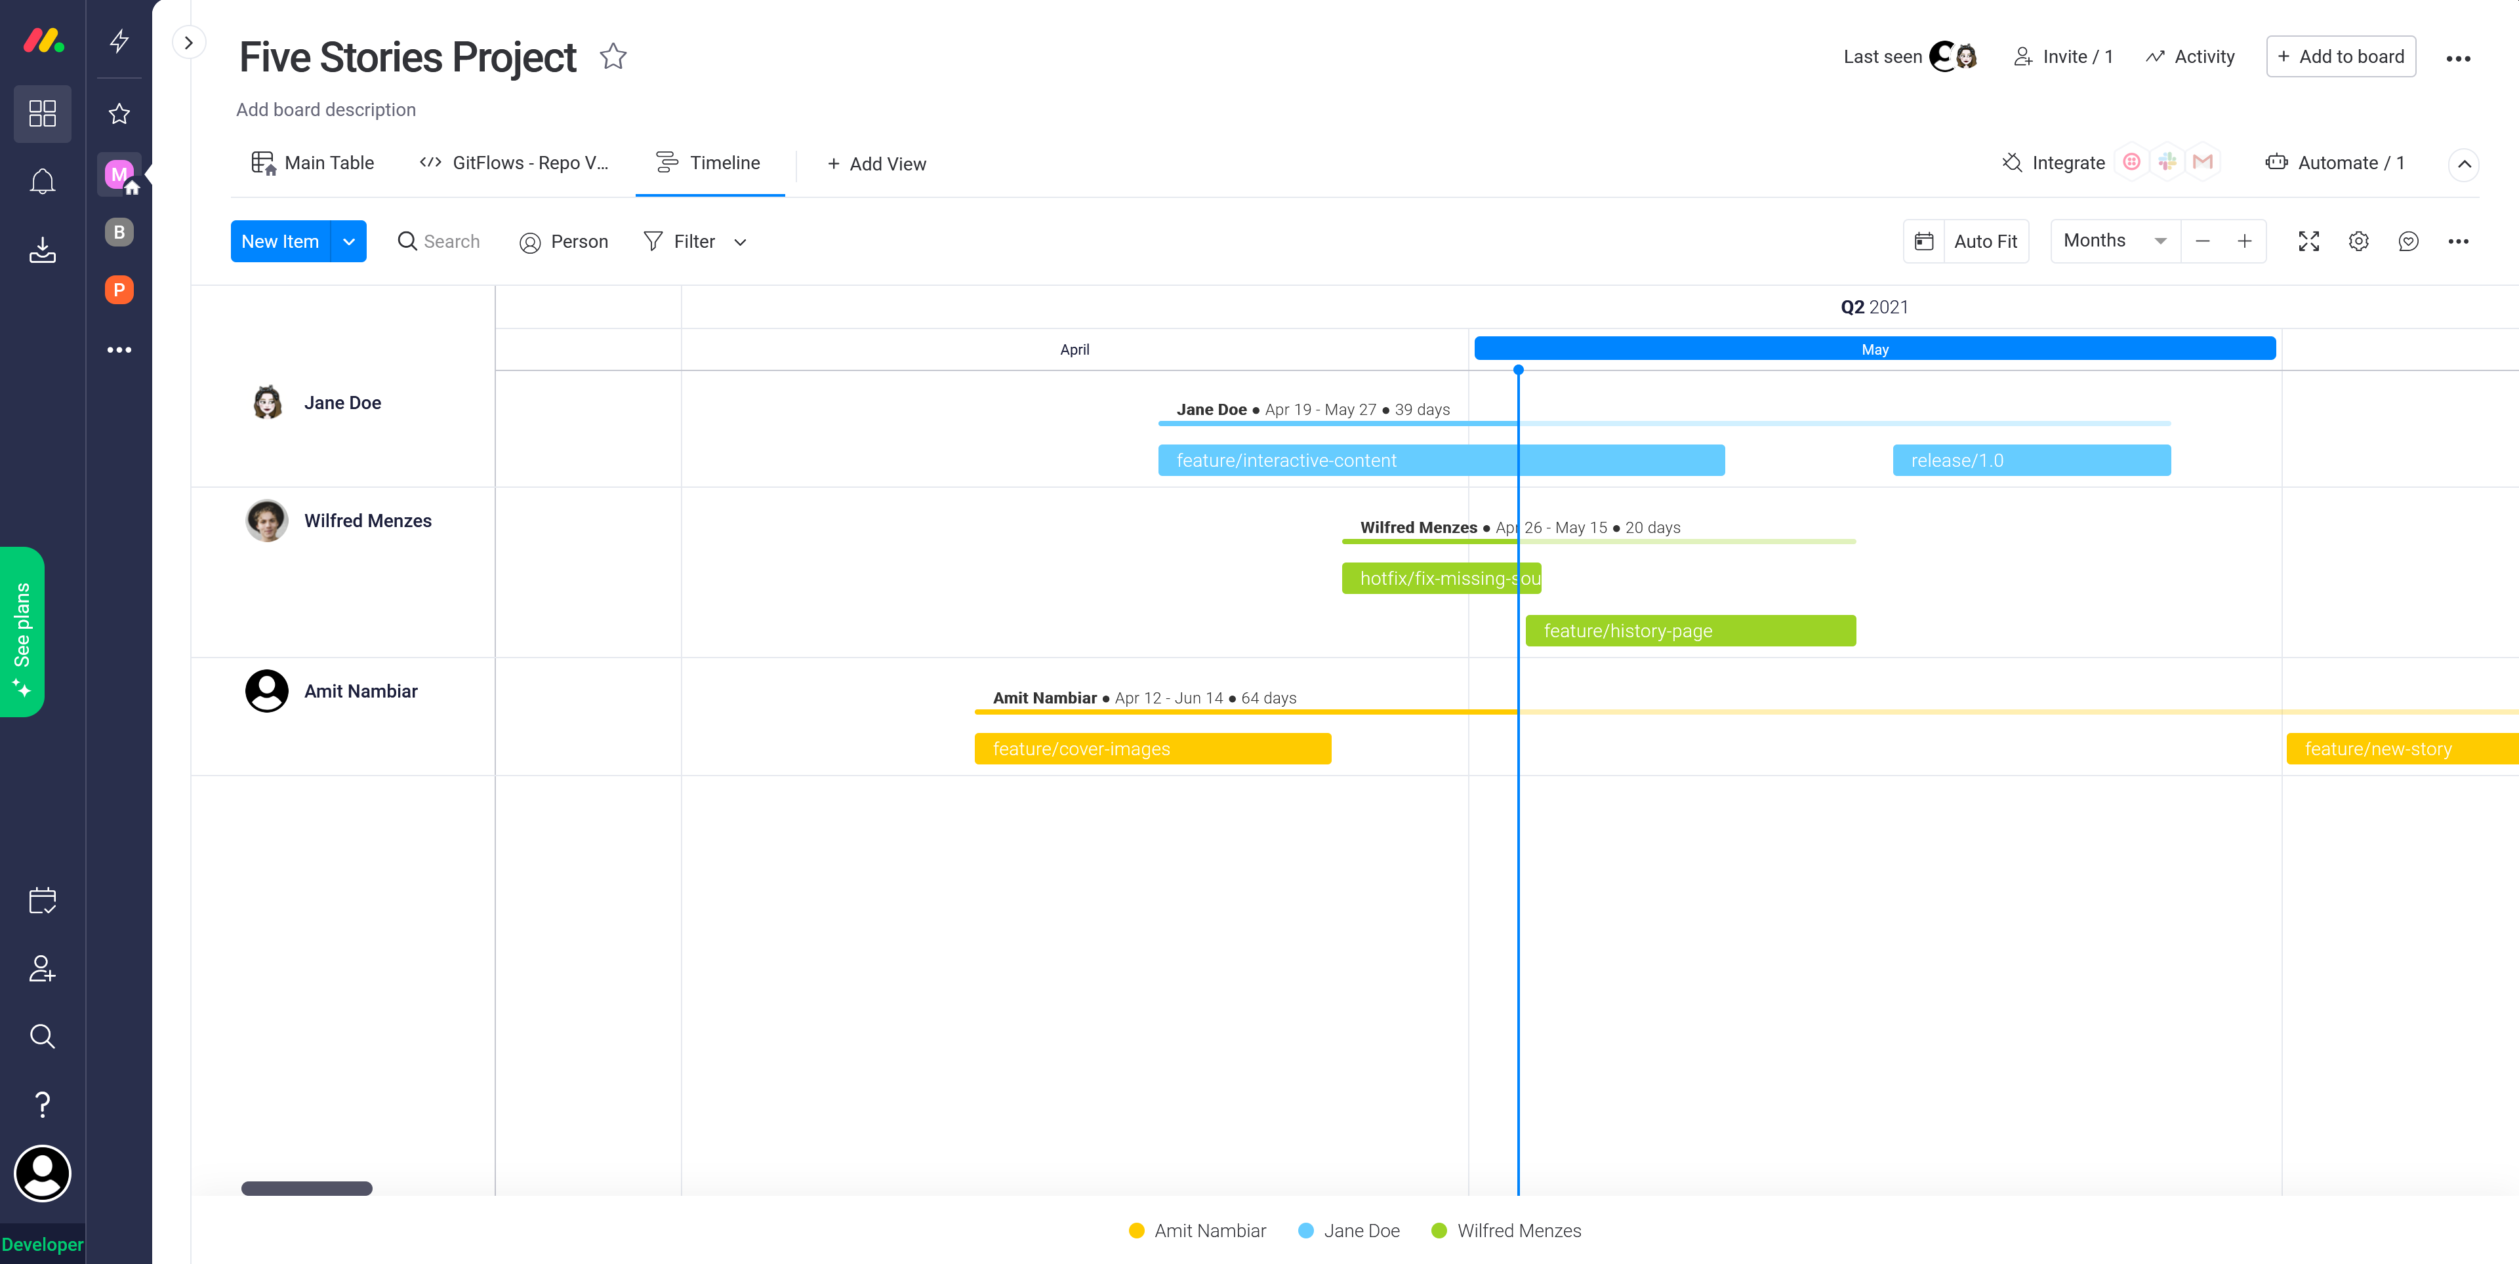Screen dimensions: 2519x1264
Task: Click the Auto Fit button
Action: tap(1984, 241)
